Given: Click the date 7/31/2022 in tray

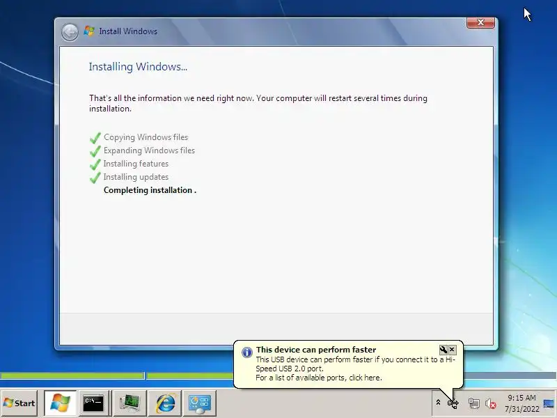Looking at the screenshot, I should 521,409.
